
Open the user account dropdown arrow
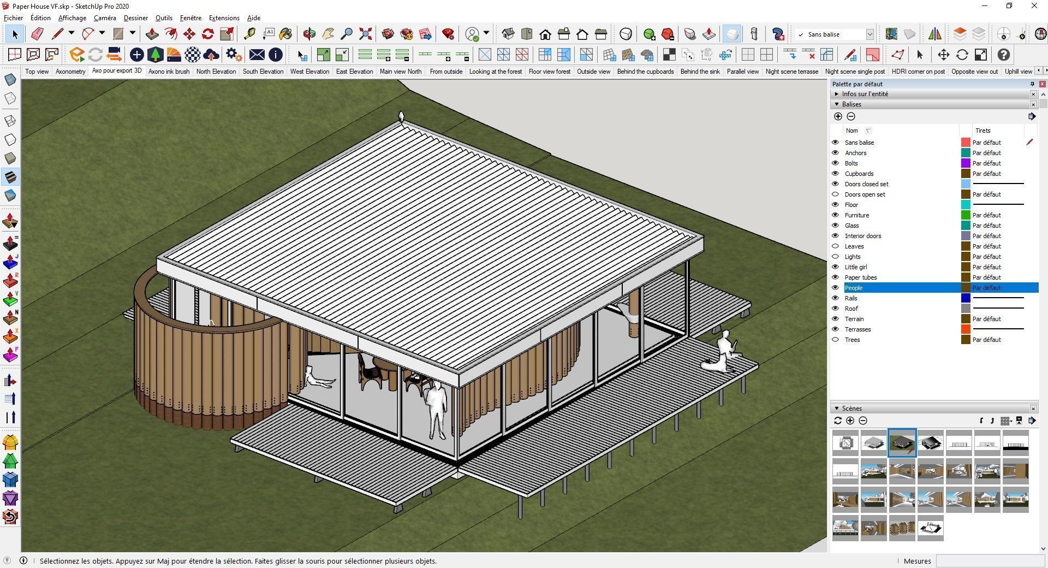[x=486, y=33]
